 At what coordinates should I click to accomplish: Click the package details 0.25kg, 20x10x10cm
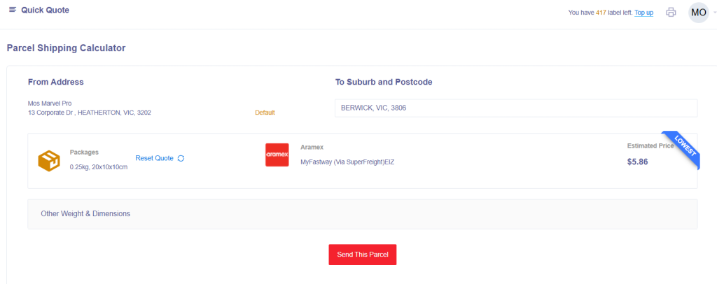(x=99, y=167)
